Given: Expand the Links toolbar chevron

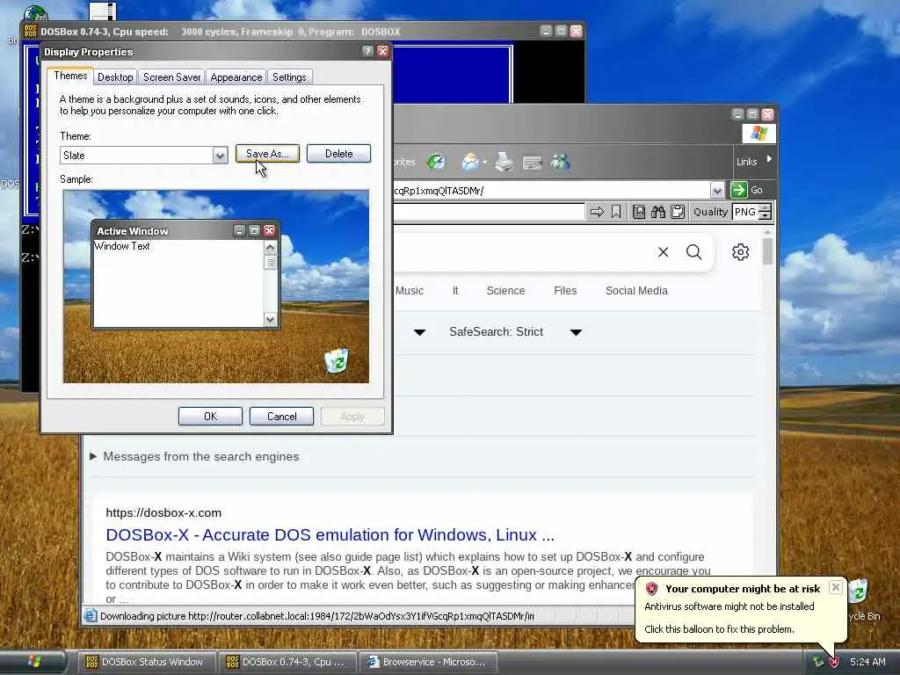Looking at the screenshot, I should tap(769, 159).
